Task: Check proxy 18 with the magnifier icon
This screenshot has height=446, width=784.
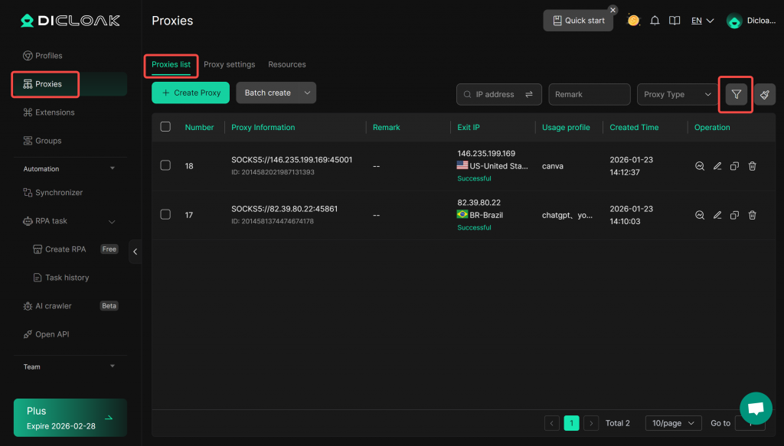Action: 700,166
